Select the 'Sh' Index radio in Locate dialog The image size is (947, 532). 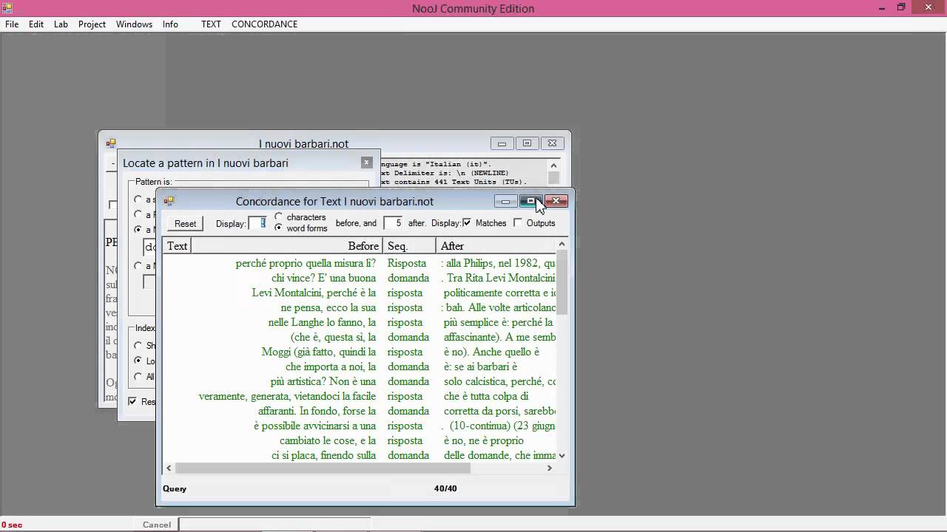pyautogui.click(x=138, y=345)
